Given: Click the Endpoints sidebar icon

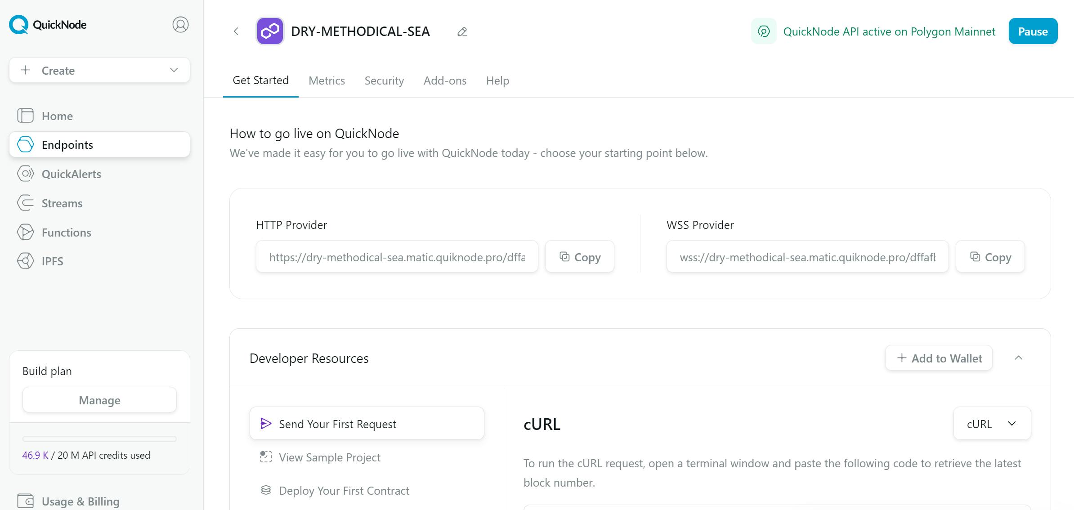Looking at the screenshot, I should 25,144.
